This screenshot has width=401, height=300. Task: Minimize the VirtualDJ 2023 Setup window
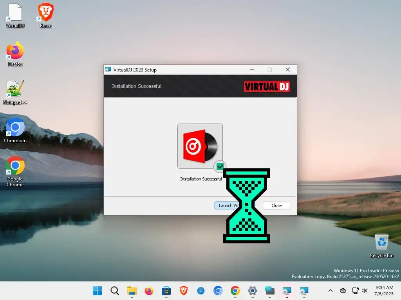coord(252,70)
